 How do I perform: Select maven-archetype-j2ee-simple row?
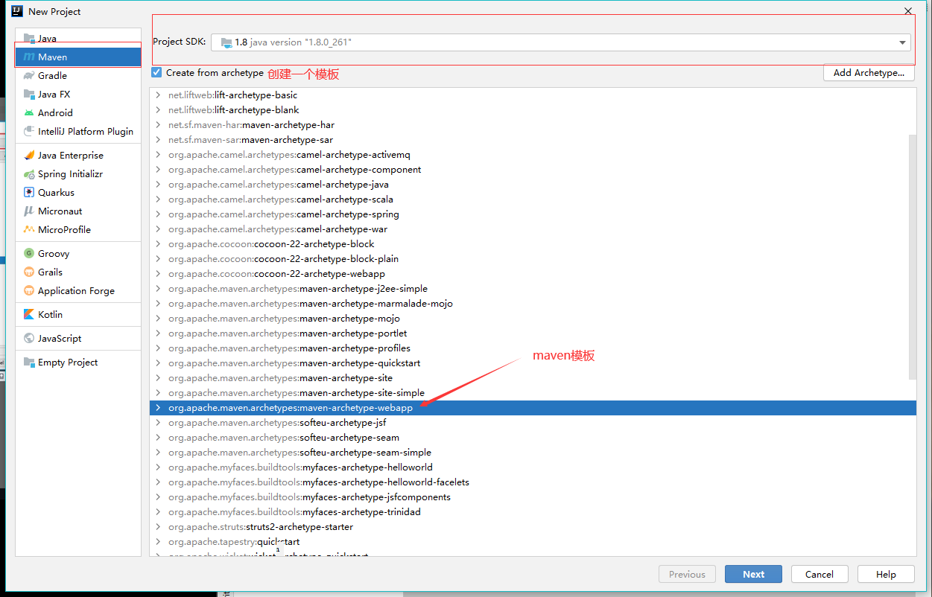pos(533,289)
